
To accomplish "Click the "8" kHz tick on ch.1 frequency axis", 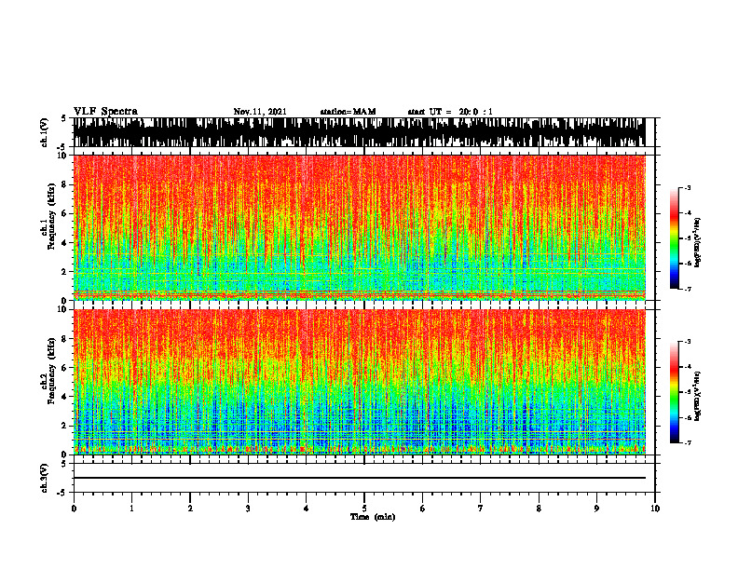I will 65,184.
